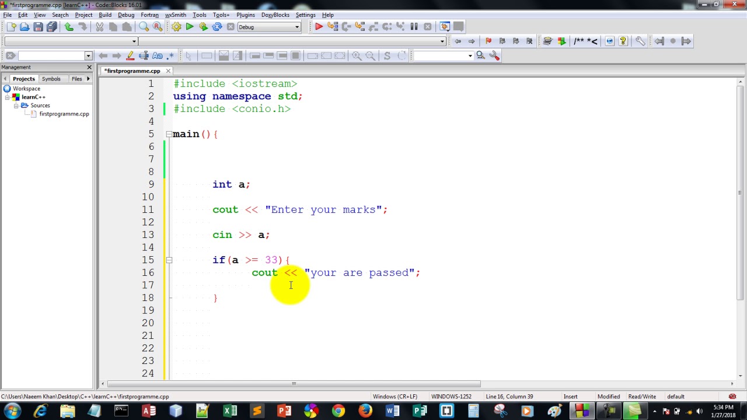Click the Rebuild icon
Image resolution: width=747 pixels, height=420 pixels.
coord(217,27)
